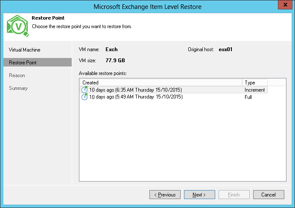
Task: Proceed with the Next button
Action: pyautogui.click(x=199, y=195)
